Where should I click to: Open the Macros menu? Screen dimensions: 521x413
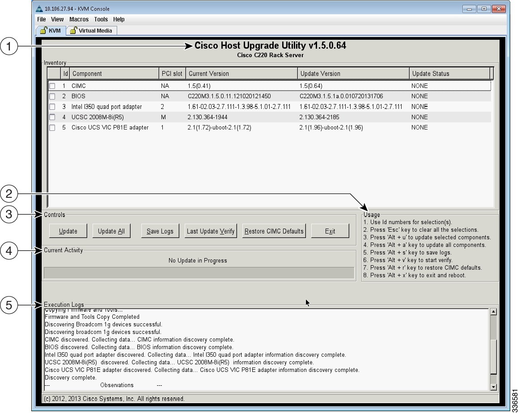[x=79, y=19]
